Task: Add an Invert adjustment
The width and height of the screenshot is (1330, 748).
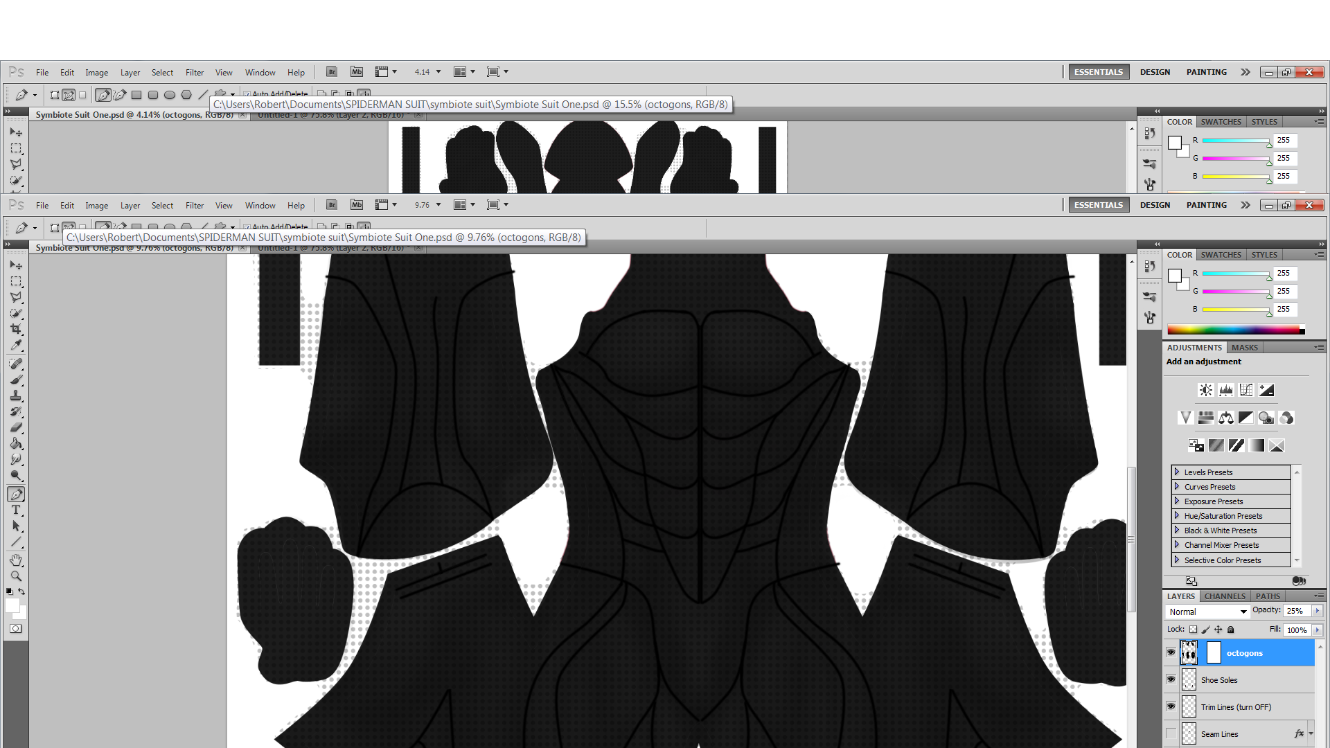Action: pos(1196,445)
